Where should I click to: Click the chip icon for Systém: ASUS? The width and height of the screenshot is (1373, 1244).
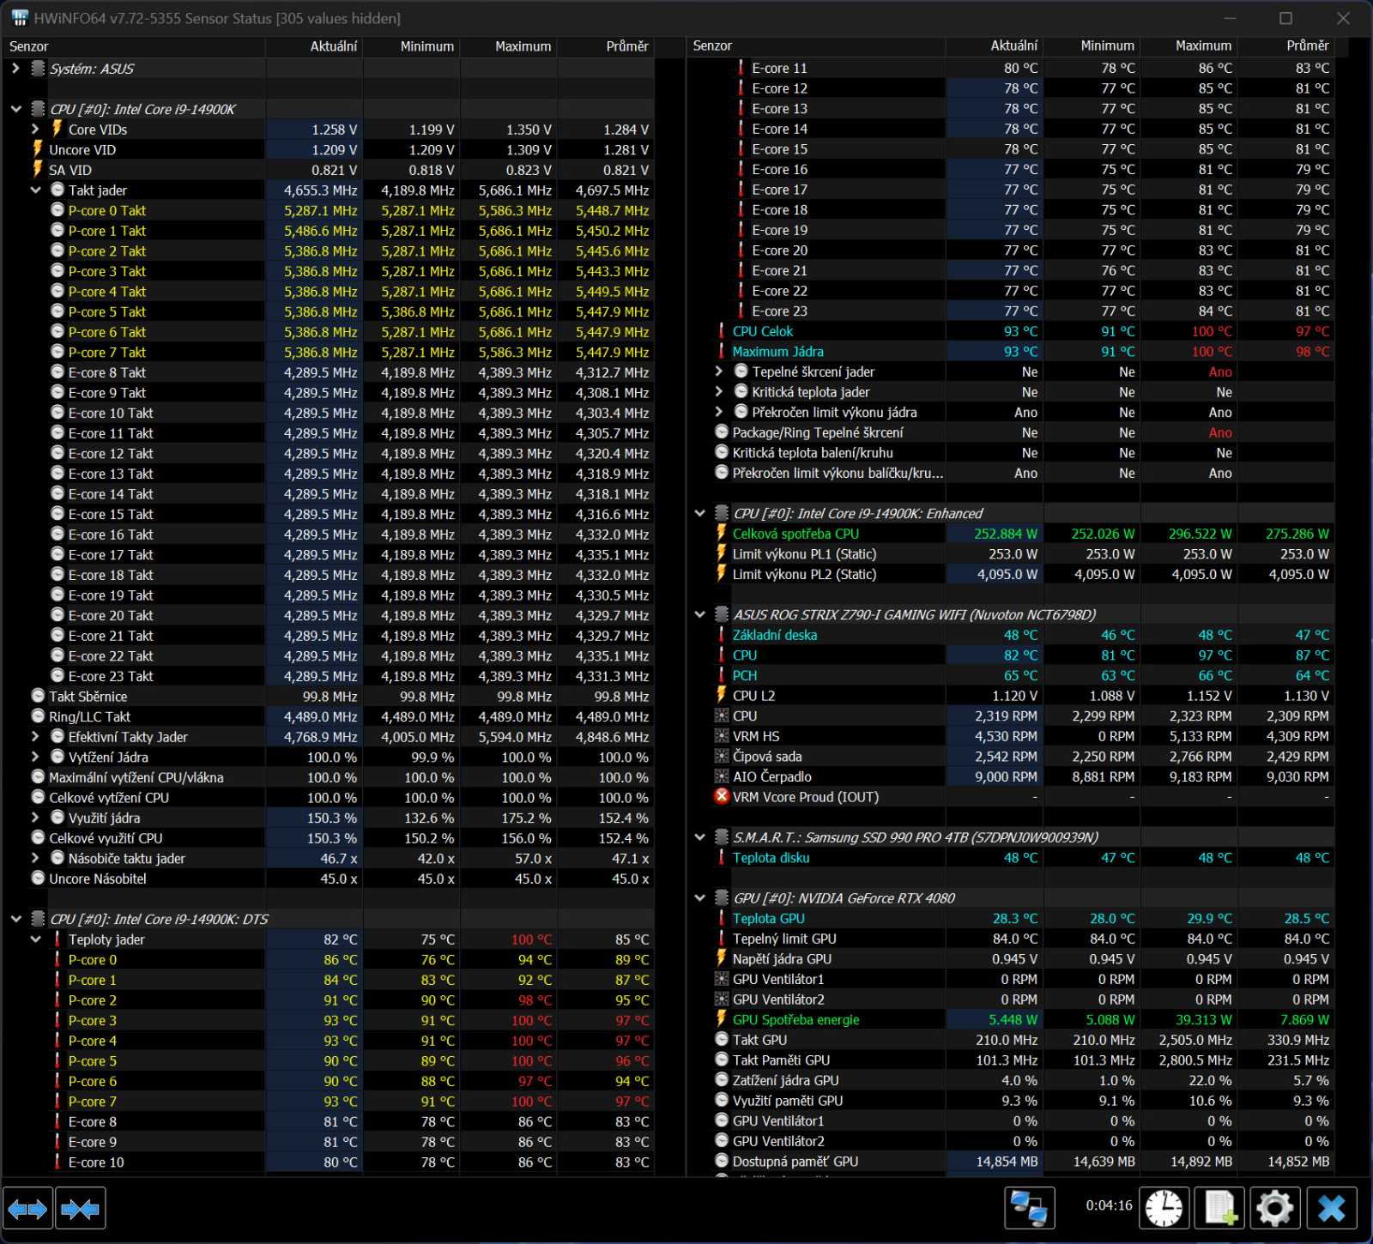pyautogui.click(x=38, y=68)
